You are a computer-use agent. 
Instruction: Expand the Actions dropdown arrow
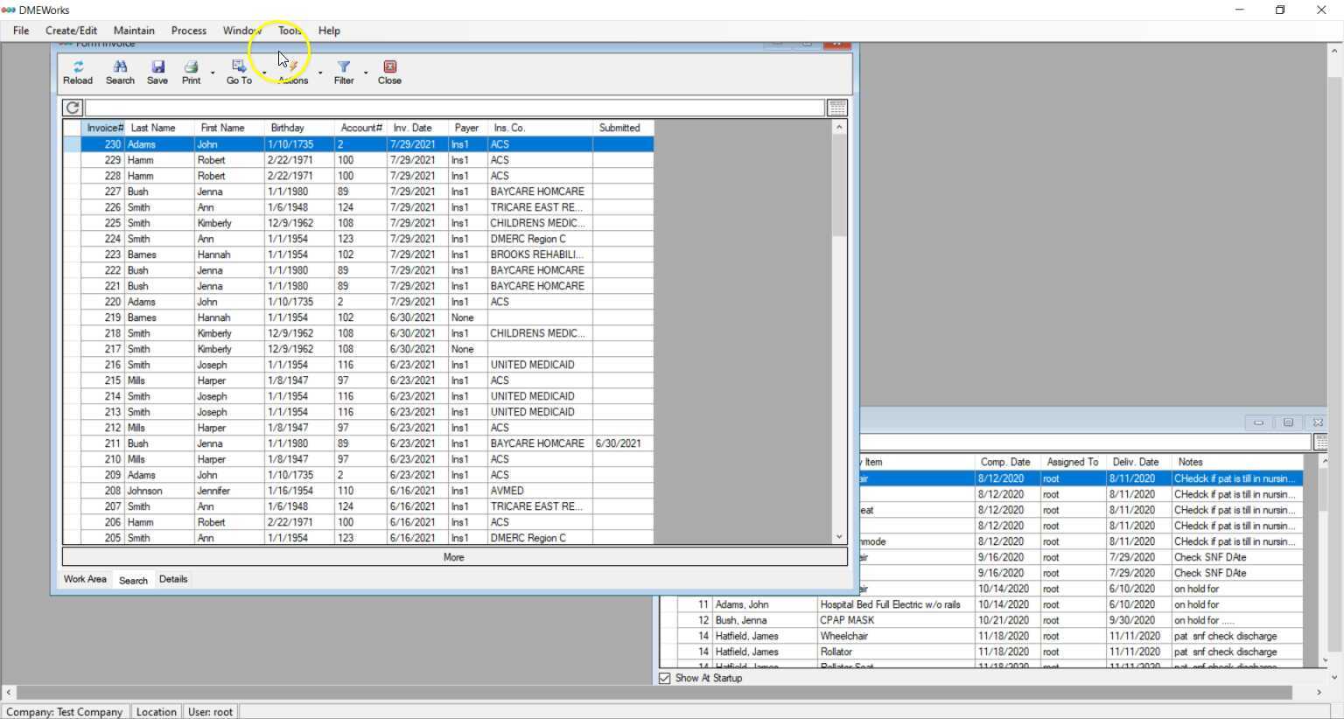pyautogui.click(x=320, y=73)
